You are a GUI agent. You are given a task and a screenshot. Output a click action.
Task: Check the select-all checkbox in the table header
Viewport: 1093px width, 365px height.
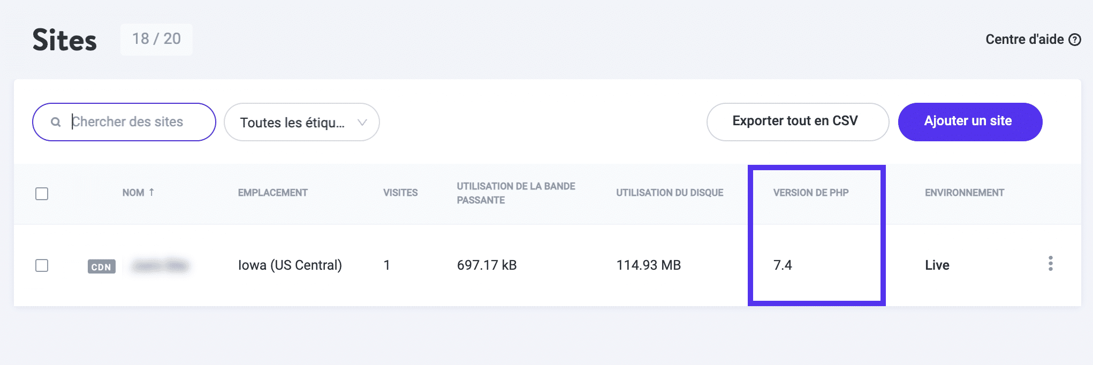click(42, 194)
